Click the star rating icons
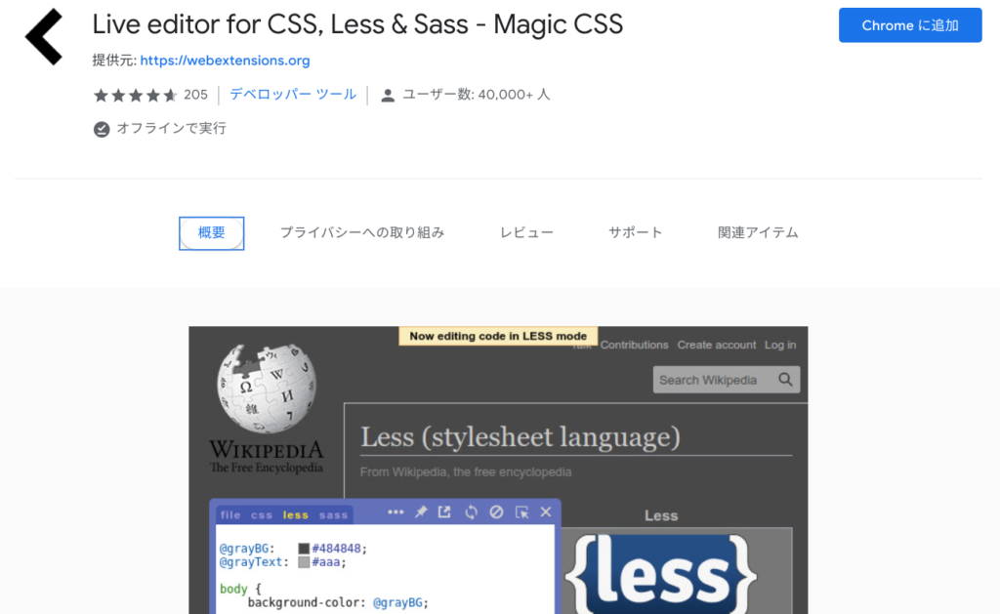This screenshot has height=614, width=1000. pyautogui.click(x=135, y=95)
